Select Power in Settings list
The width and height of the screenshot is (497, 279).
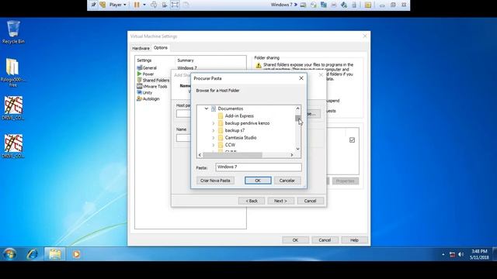click(145, 74)
